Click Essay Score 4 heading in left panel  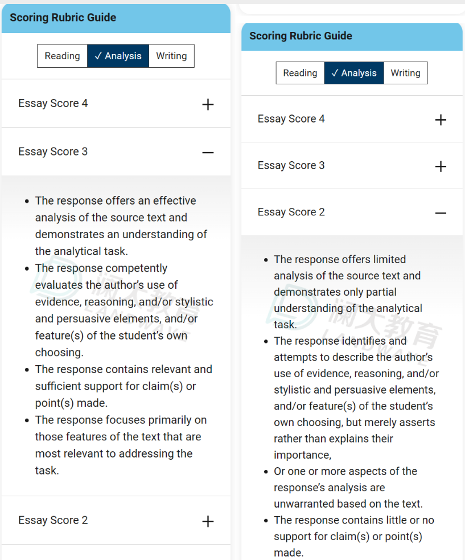pyautogui.click(x=53, y=103)
